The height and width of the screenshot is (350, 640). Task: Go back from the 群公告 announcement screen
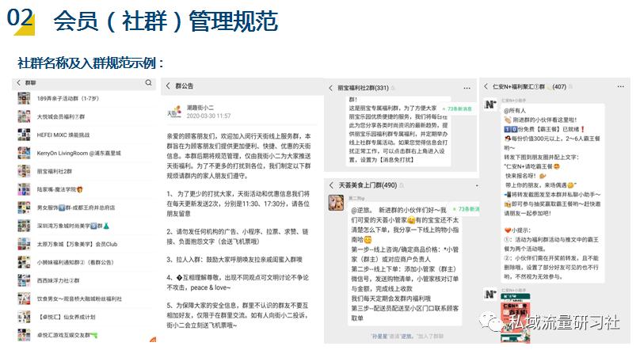(x=168, y=86)
